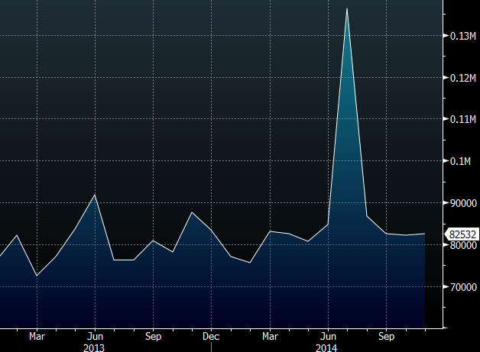Click the 0.1M y-axis label
This screenshot has height=352, width=480.
click(x=460, y=161)
